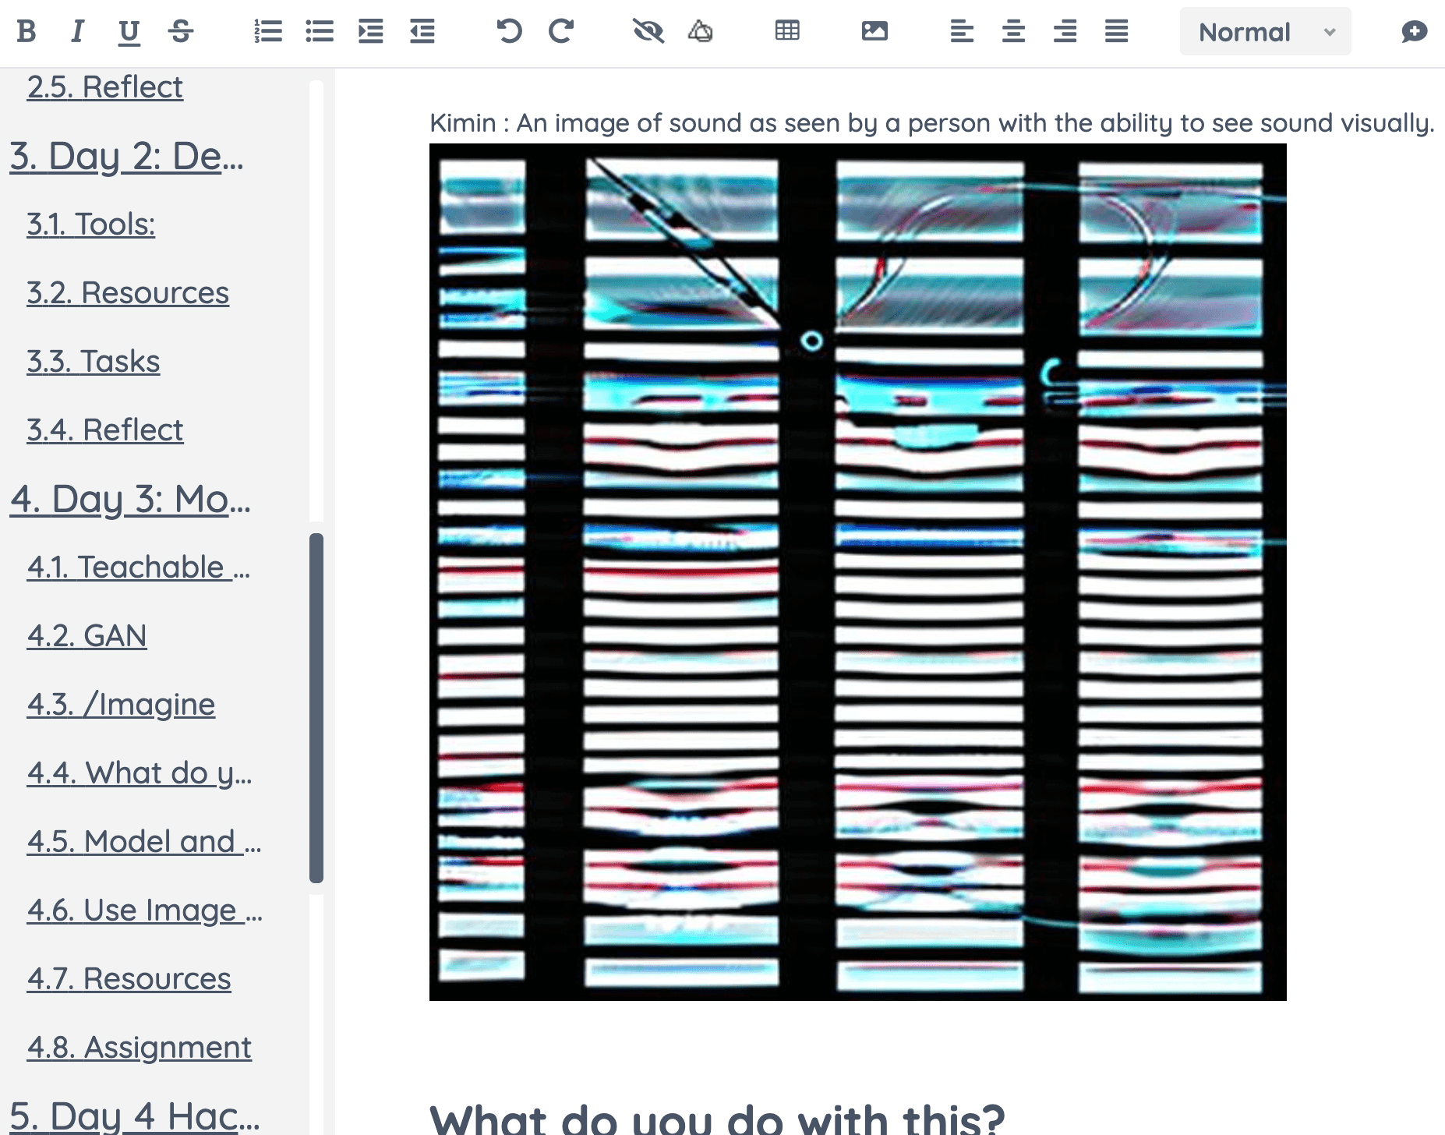This screenshot has height=1135, width=1445.
Task: Undo the last edit
Action: 509,31
